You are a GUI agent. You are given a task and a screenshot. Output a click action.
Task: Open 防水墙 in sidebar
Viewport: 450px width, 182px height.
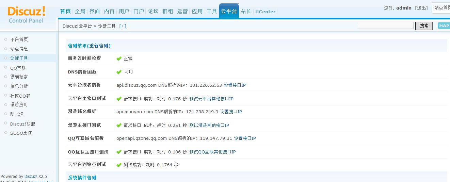click(17, 114)
